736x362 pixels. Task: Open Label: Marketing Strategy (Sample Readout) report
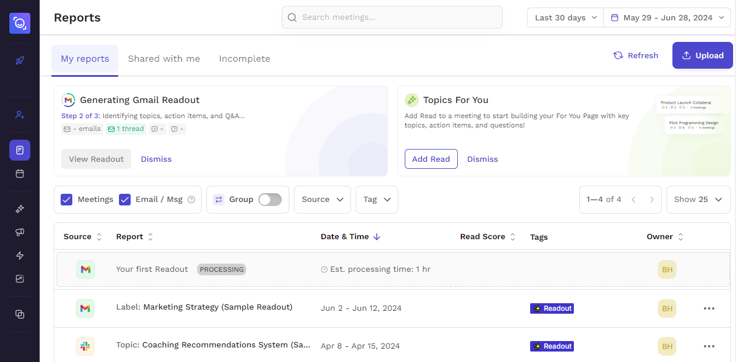204,307
